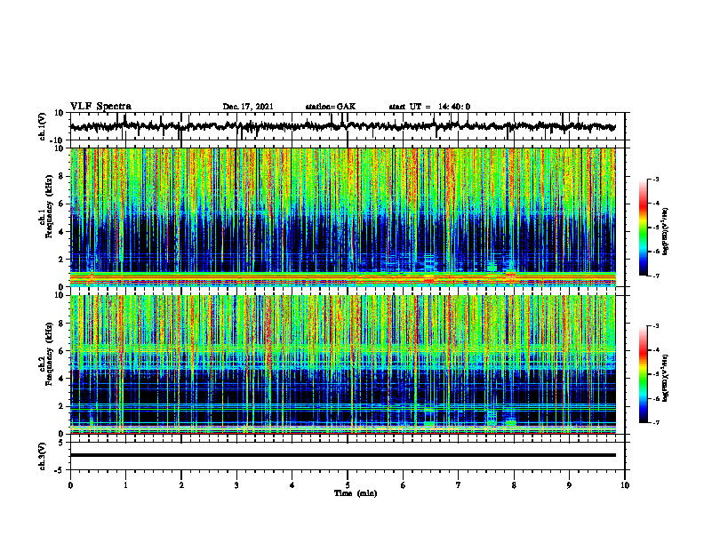Click time axis tick label "7"
The image size is (704, 544).
(459, 485)
